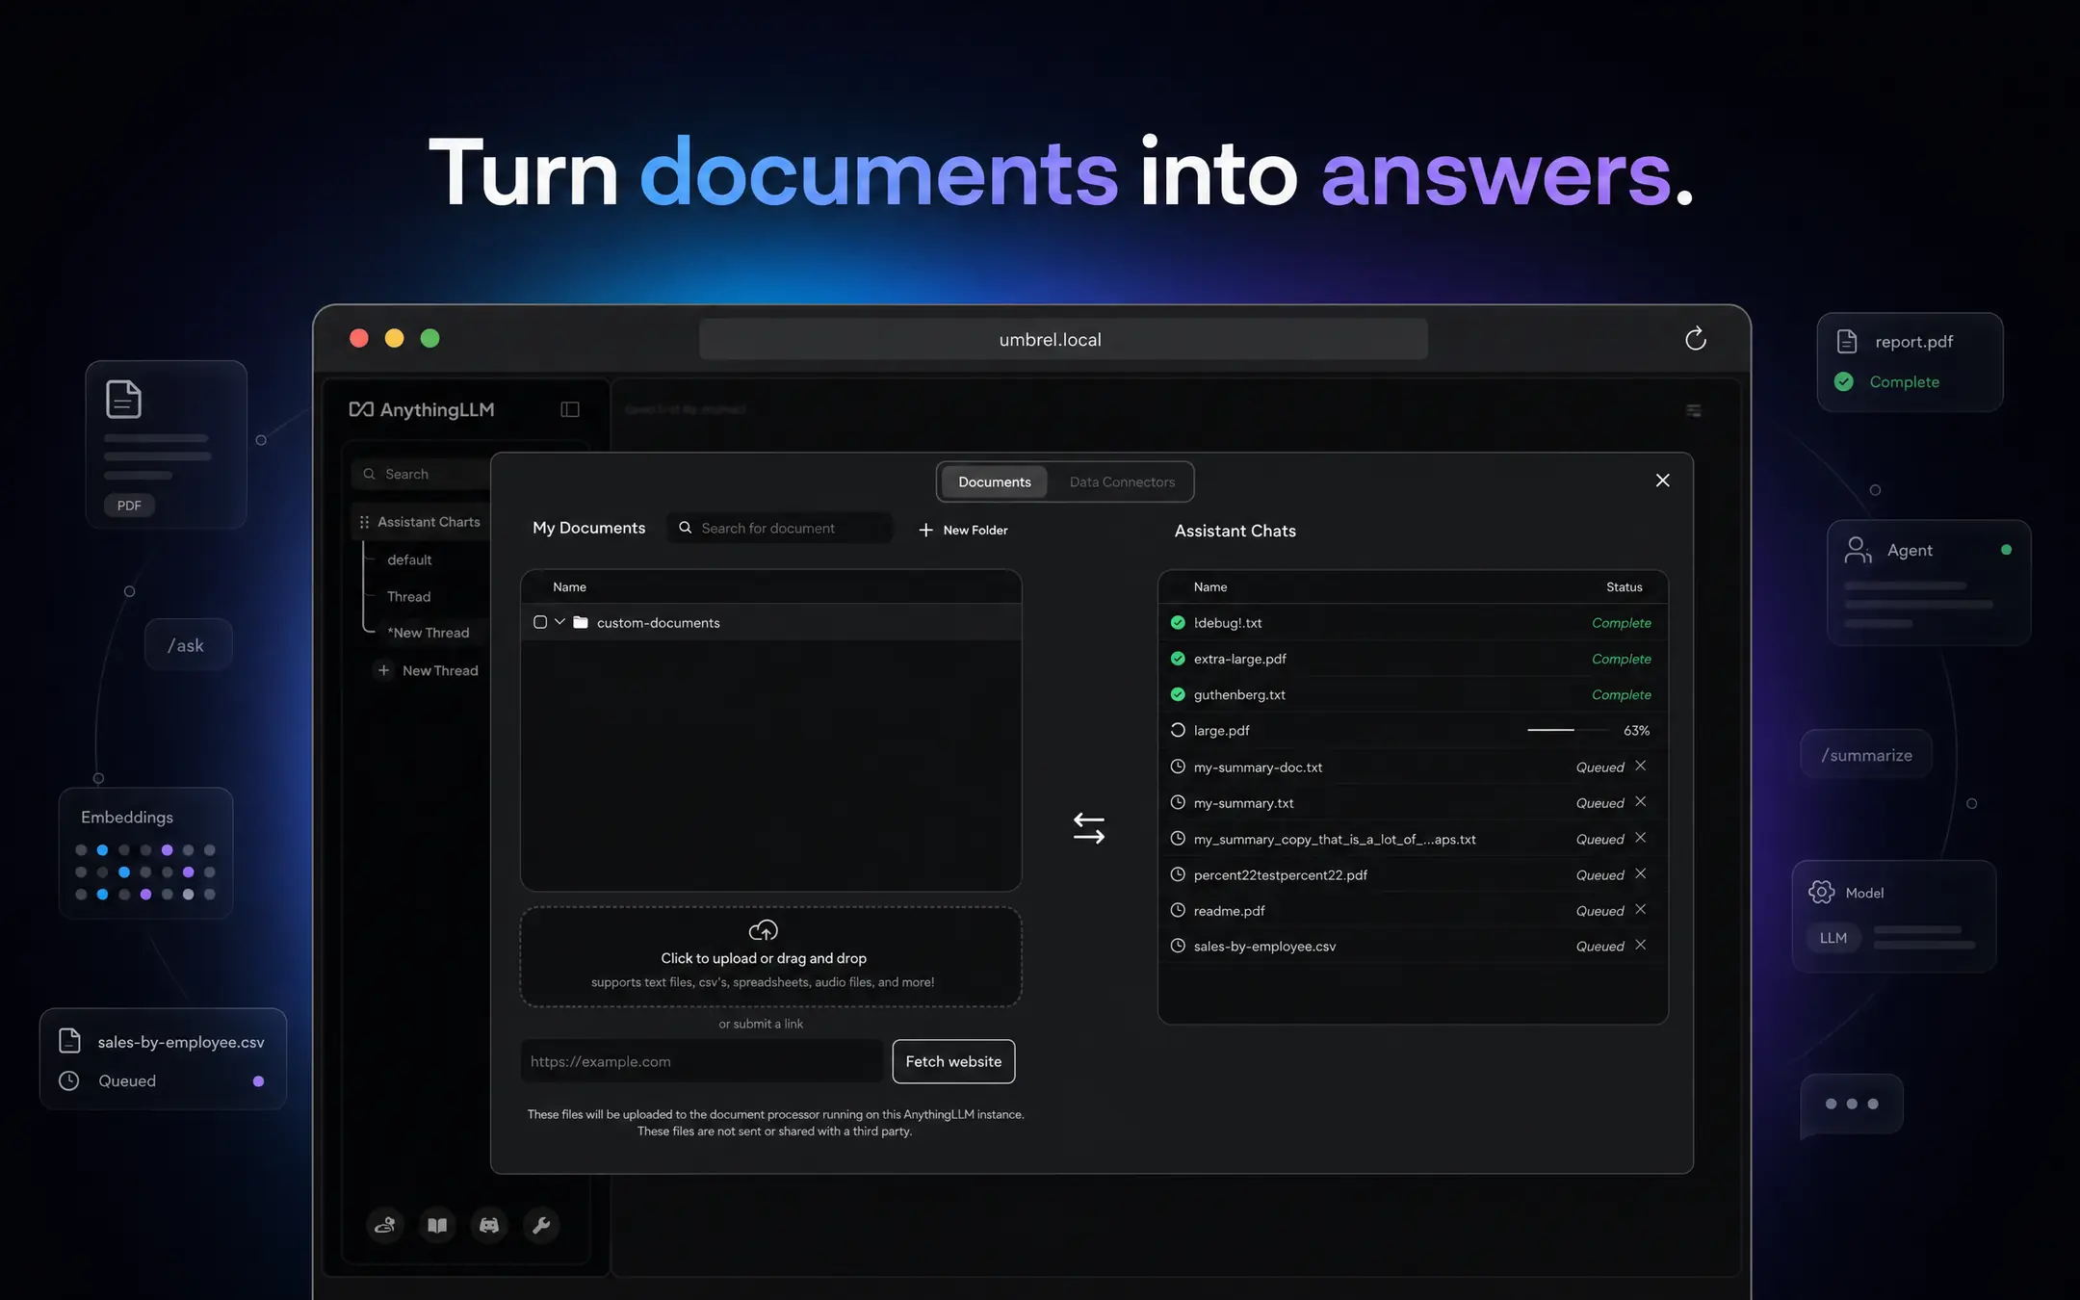This screenshot has width=2080, height=1300.
Task: Click the AnythingLLM logo
Action: 422,409
